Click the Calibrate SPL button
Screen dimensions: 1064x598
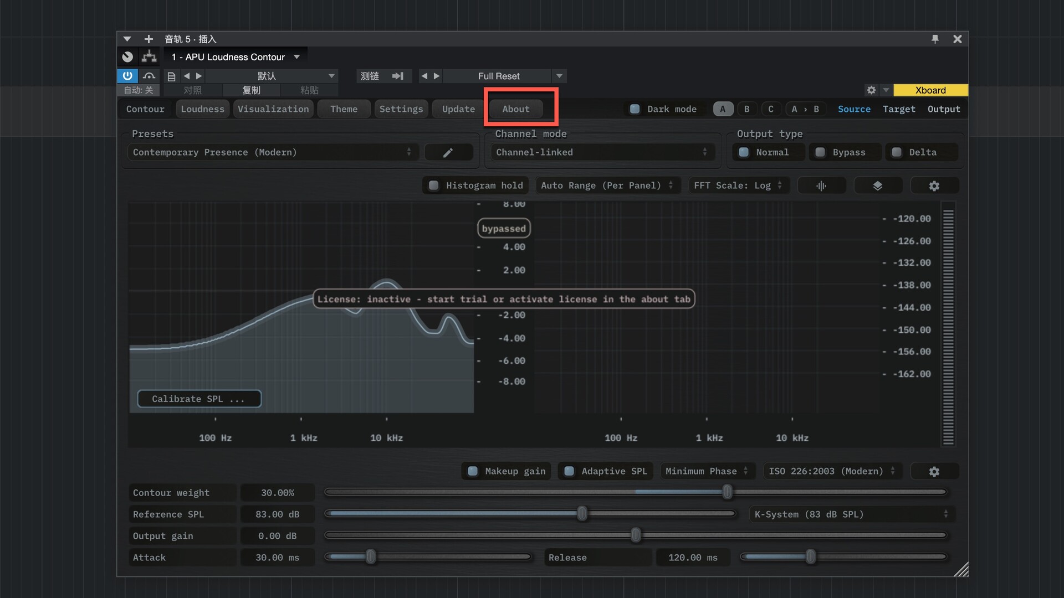click(x=199, y=399)
